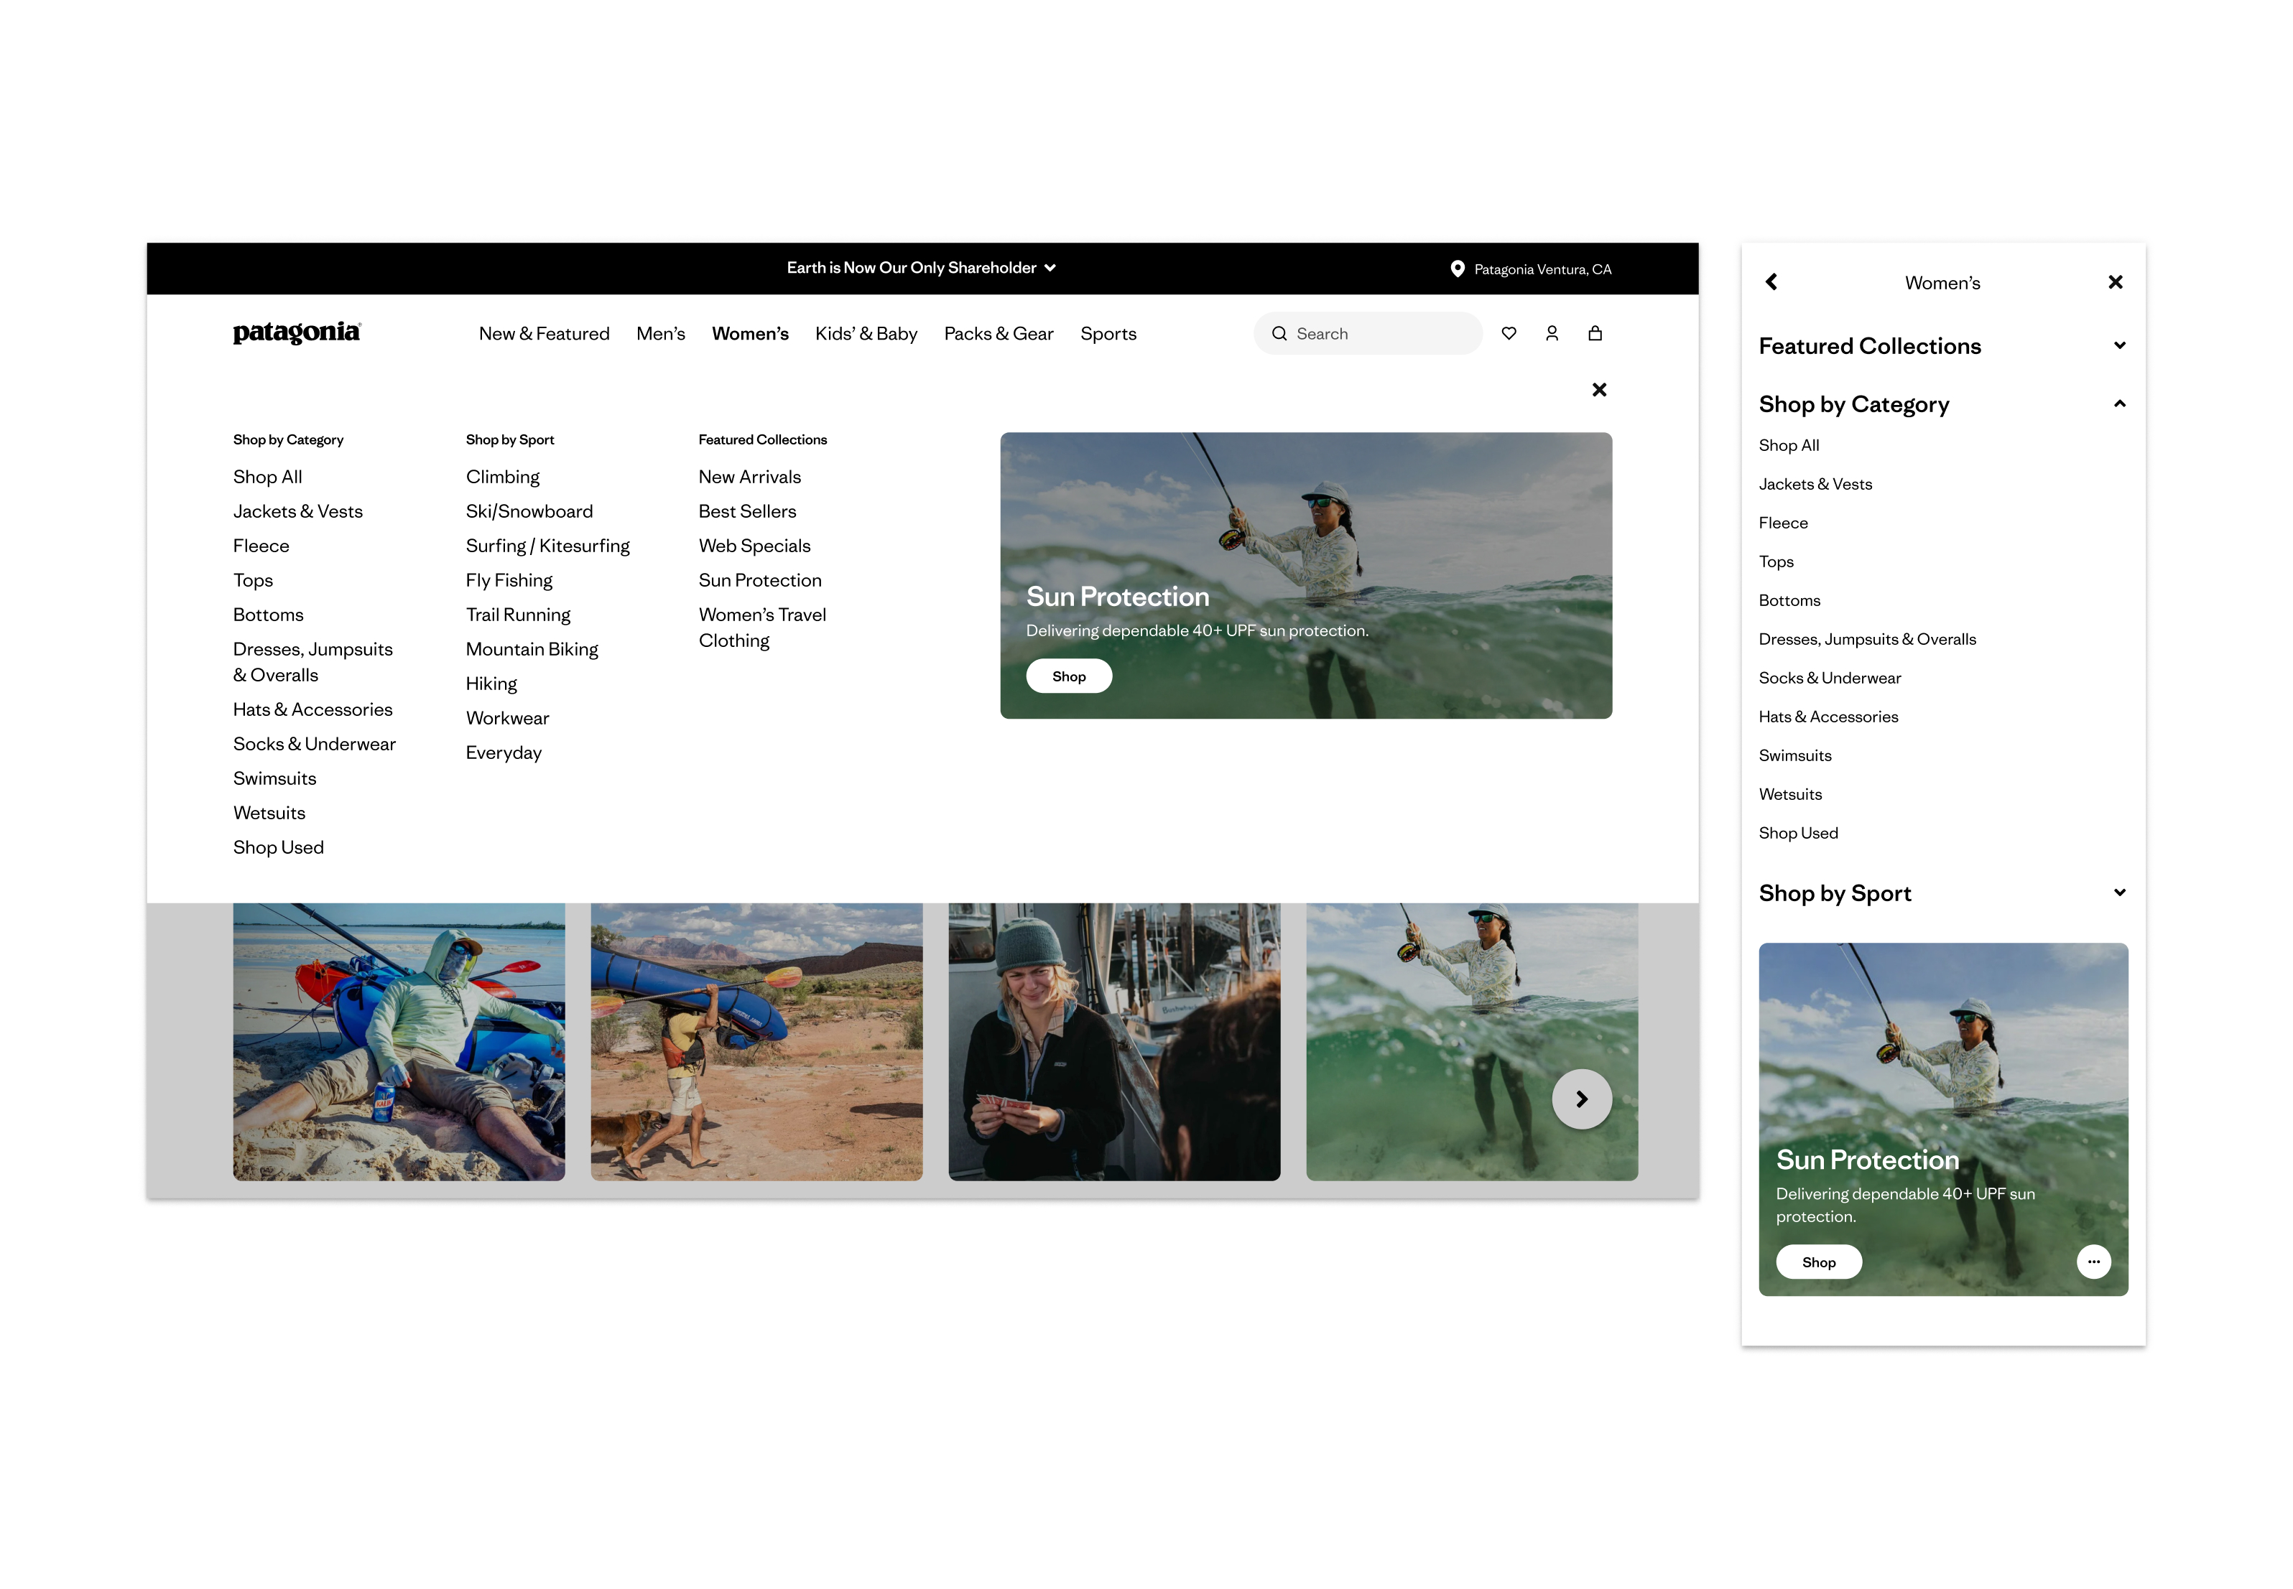2293x1589 pixels.
Task: Click the carousel next arrow button
Action: pyautogui.click(x=1581, y=1098)
